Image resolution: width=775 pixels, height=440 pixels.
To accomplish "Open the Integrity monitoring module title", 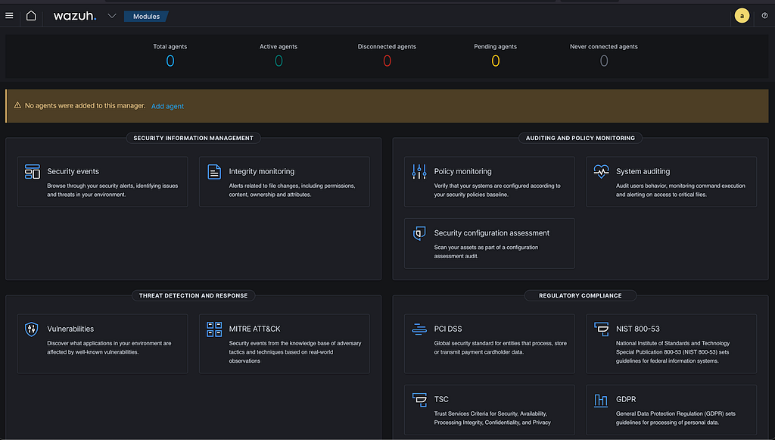I will [261, 172].
